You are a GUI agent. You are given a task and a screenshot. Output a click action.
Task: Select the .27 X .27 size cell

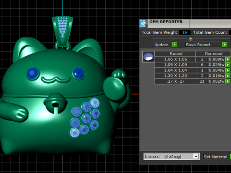(175, 81)
